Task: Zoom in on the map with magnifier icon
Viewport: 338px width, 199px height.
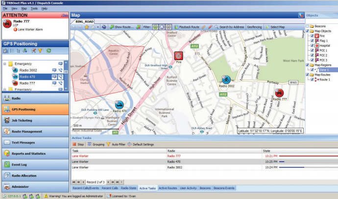Action: [x=74, y=27]
